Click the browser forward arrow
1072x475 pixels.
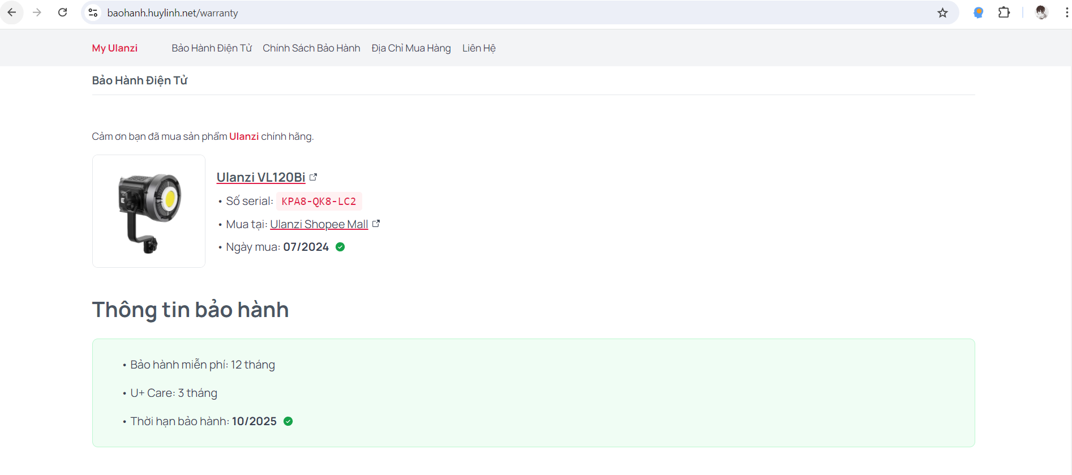(x=37, y=12)
